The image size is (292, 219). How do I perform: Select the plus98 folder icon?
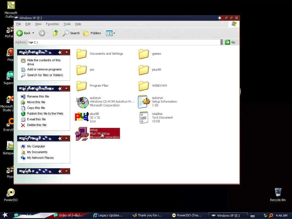point(144,70)
